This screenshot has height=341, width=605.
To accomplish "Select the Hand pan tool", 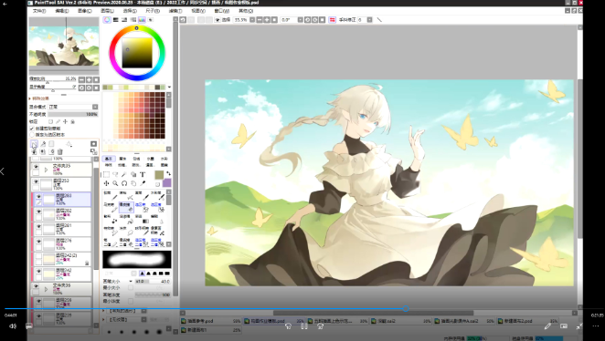I will (x=133, y=183).
